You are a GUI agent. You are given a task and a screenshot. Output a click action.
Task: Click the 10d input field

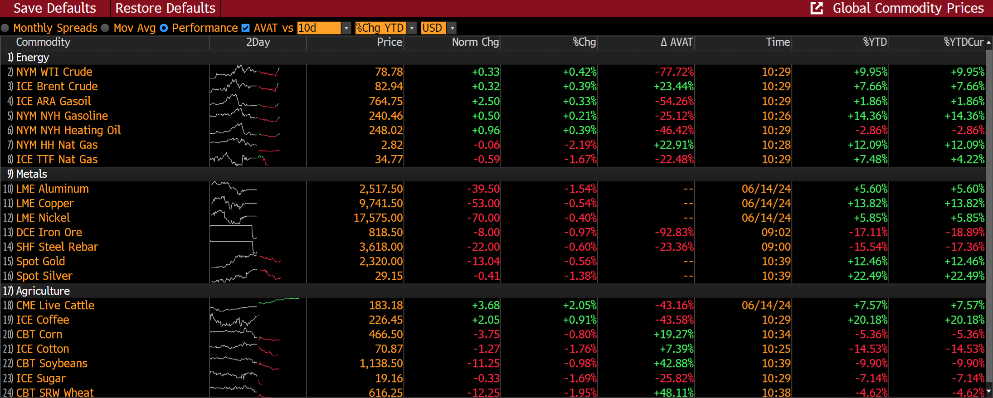coord(319,28)
